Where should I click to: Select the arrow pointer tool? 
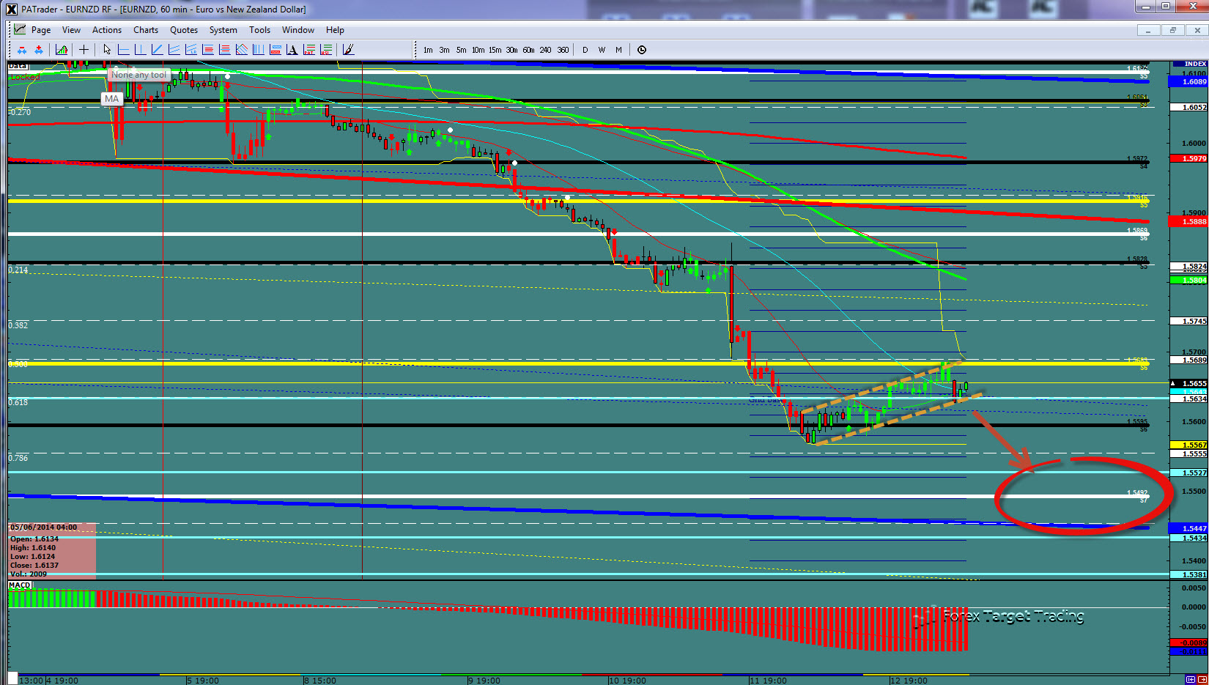107,50
